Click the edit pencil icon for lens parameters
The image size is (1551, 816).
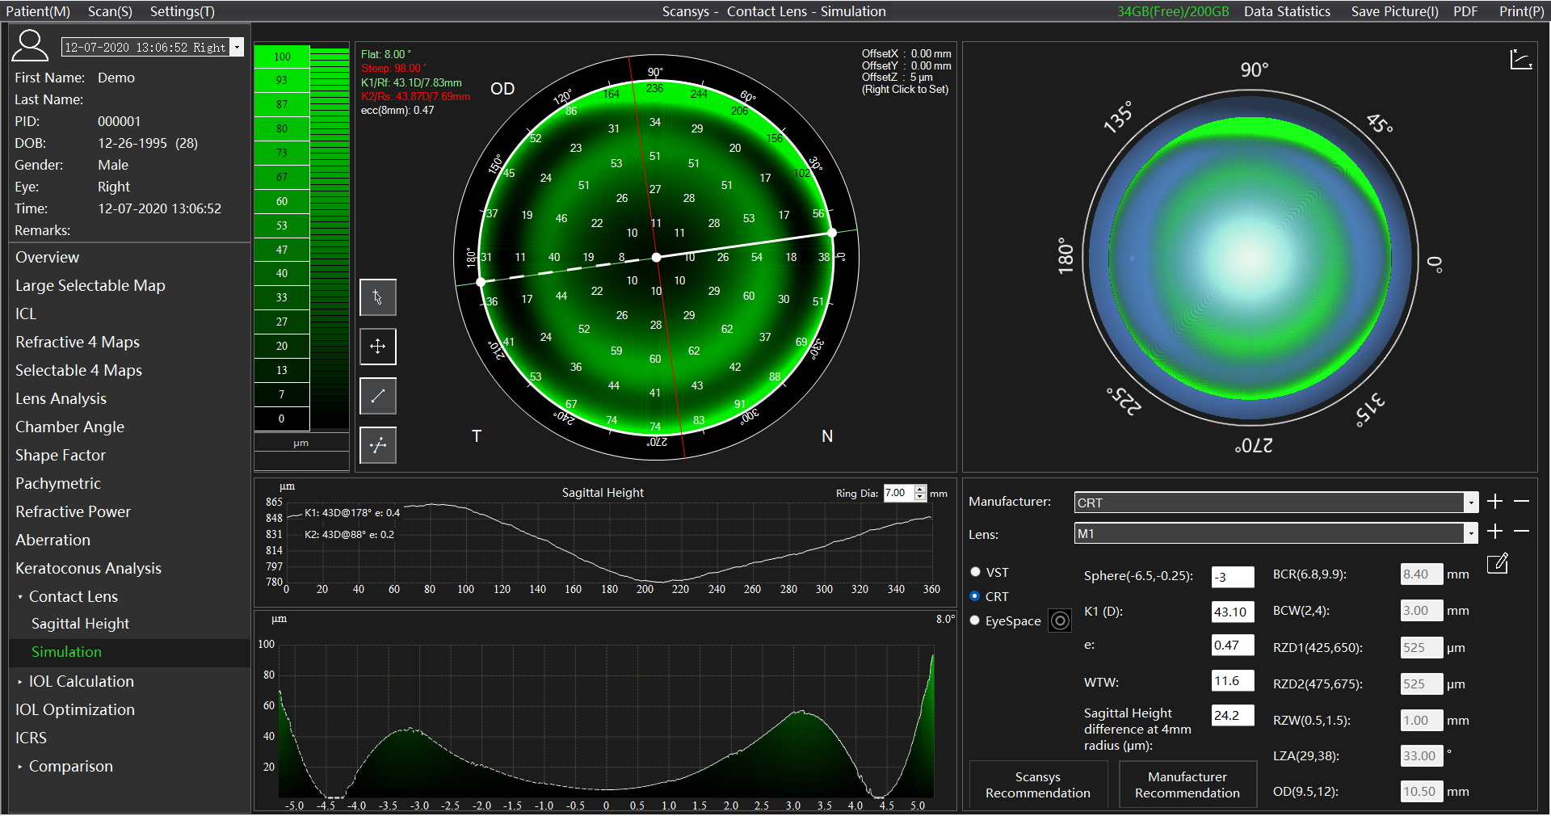[x=1497, y=564]
